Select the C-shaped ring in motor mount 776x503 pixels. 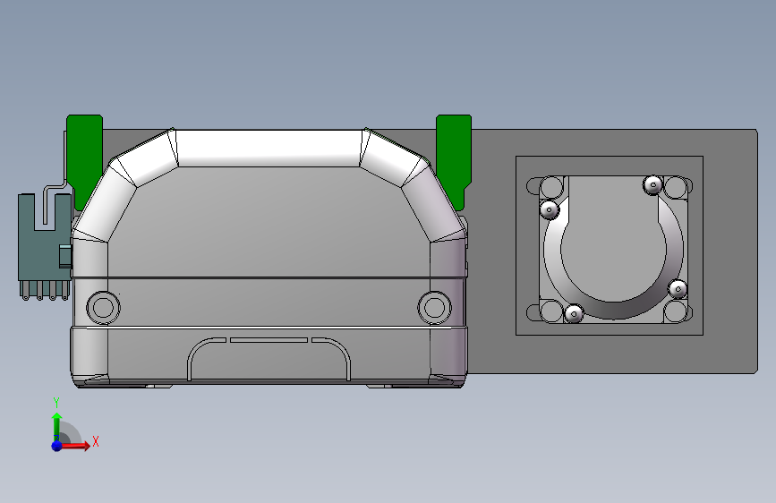614,311
